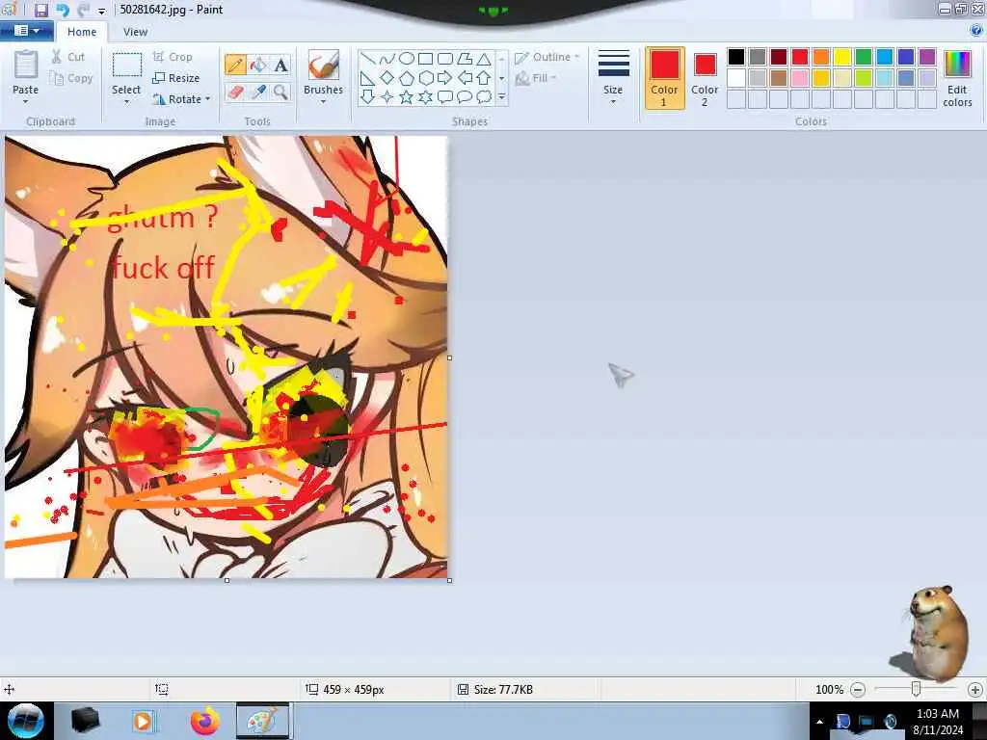Click the Paste clipboard icon

(26, 65)
